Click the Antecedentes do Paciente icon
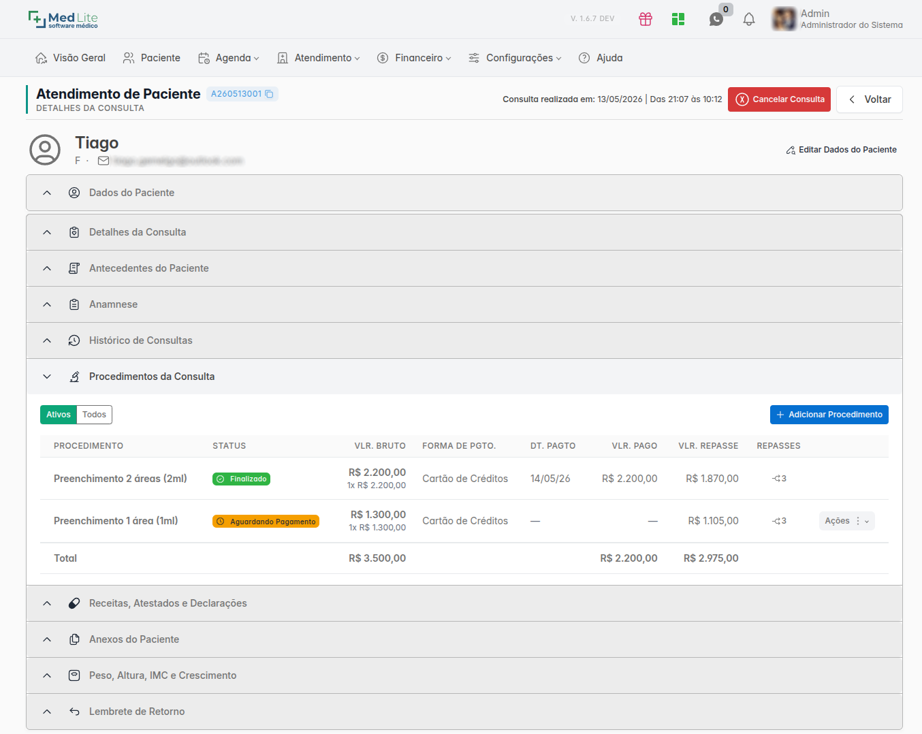Viewport: 922px width, 734px height. [x=74, y=268]
